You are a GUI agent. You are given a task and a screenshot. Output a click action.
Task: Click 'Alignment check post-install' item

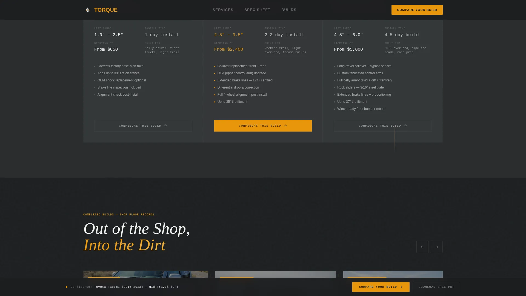click(x=118, y=95)
